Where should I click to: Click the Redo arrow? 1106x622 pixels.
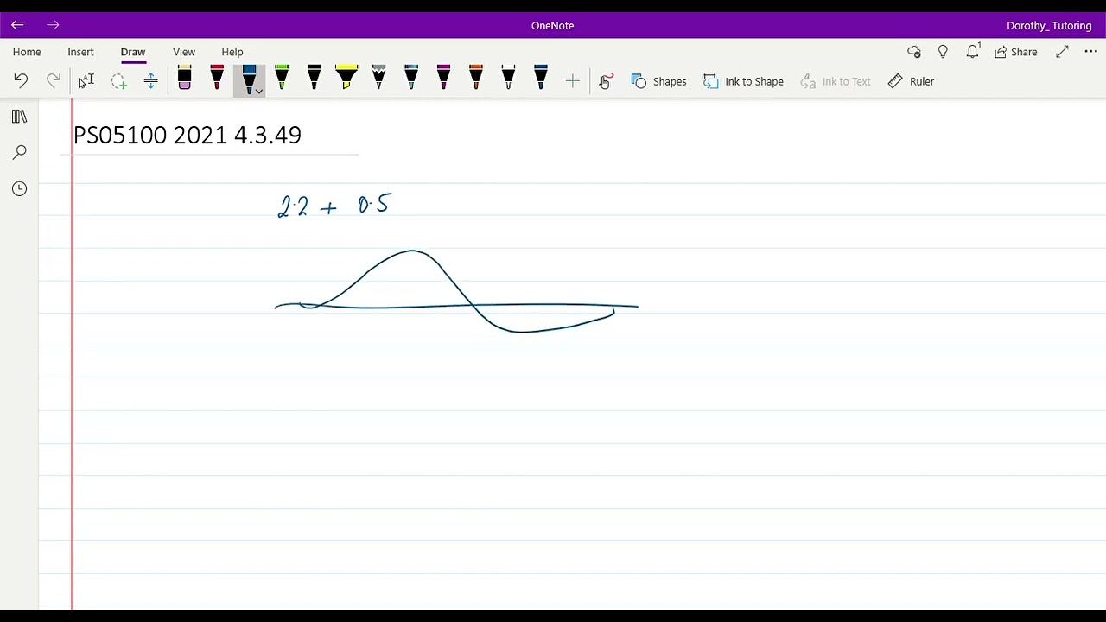(54, 81)
